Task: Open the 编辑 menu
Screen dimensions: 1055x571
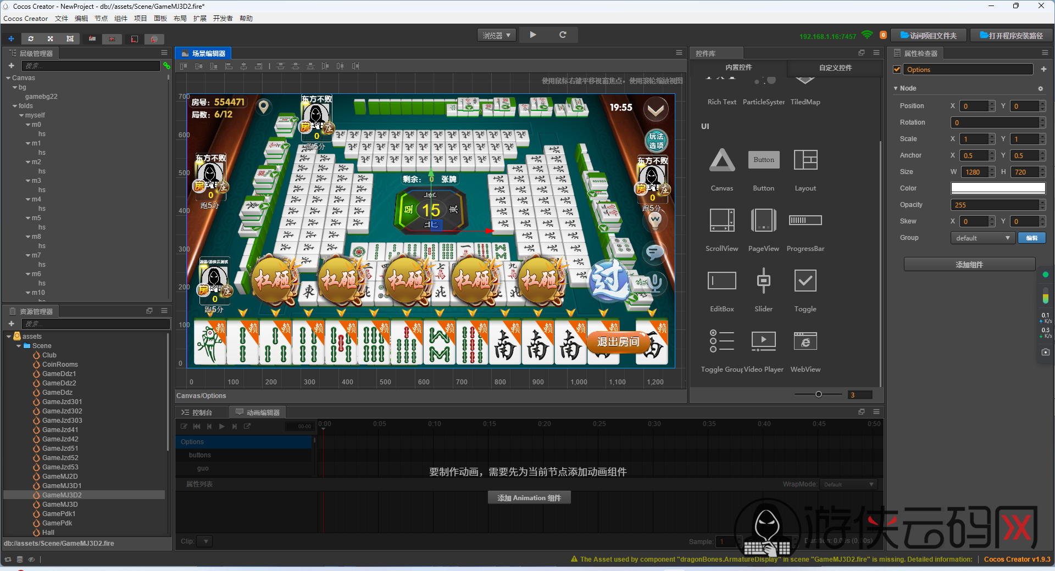Action: point(81,18)
